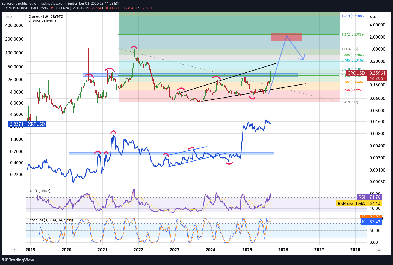Click the purple RSI label
This screenshot has width=393, height=265.
coord(362,197)
